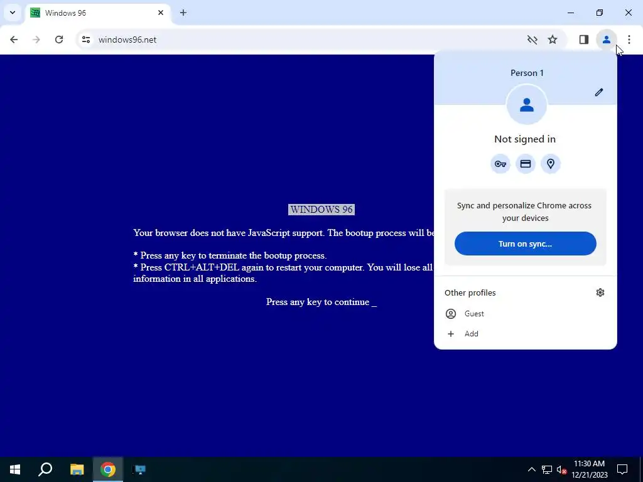Open the muted volume tray icon
This screenshot has width=643, height=482.
coord(561,469)
